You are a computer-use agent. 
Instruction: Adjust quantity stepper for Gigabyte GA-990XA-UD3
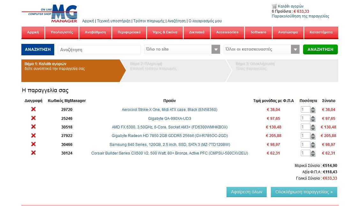click(x=313, y=119)
